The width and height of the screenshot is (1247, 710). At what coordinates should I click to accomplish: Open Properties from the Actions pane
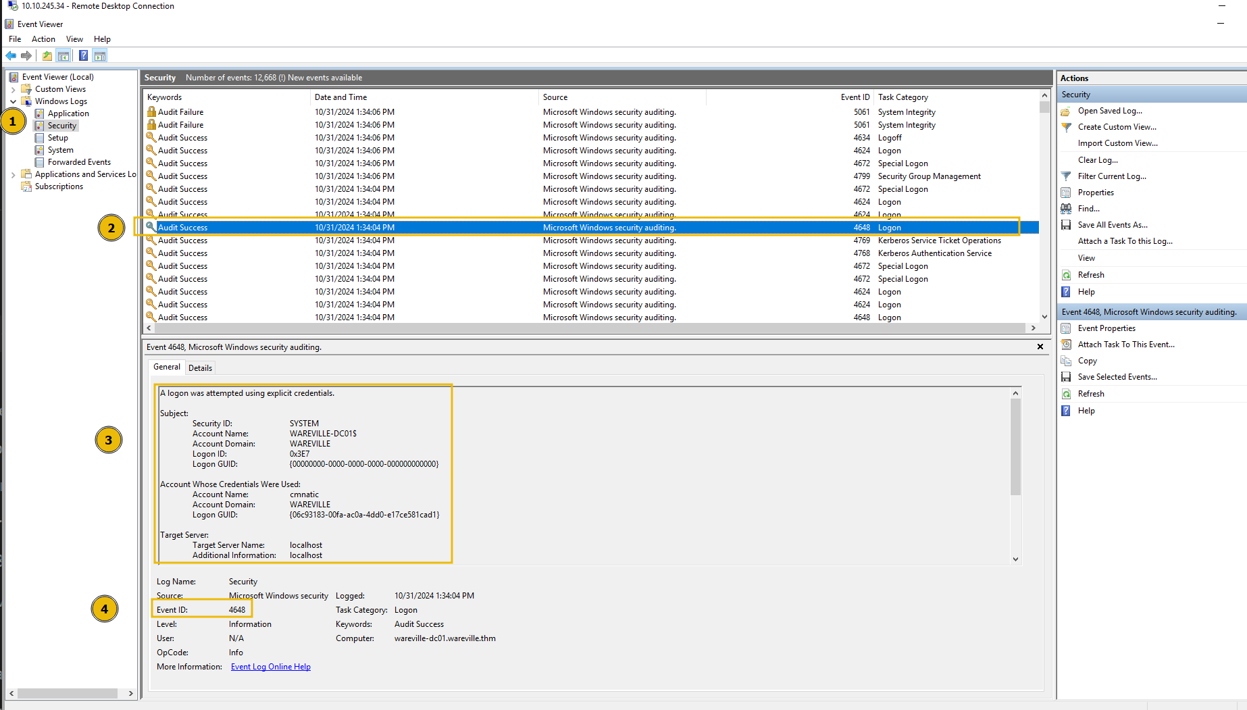(x=1095, y=192)
